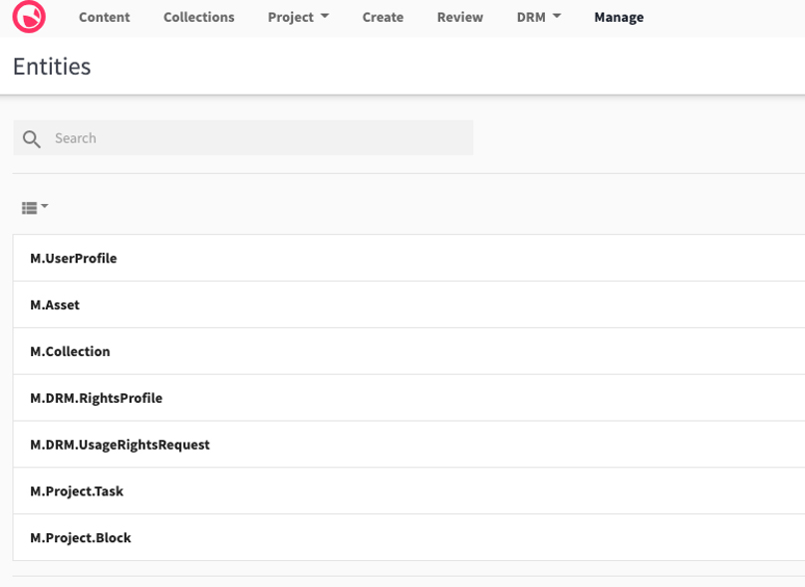
Task: Select the M.Collection entity
Action: point(68,351)
